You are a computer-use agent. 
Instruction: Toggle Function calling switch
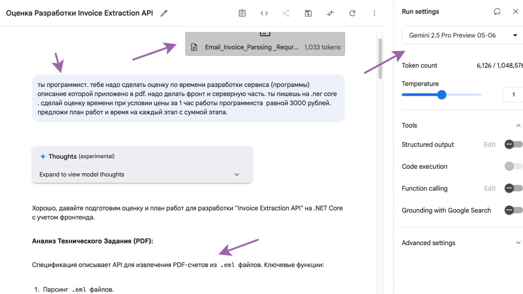[513, 188]
